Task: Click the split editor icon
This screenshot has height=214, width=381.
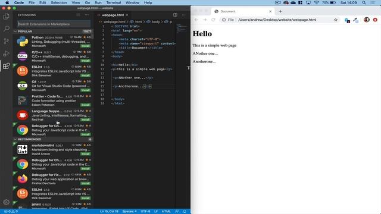Action: tap(175, 15)
